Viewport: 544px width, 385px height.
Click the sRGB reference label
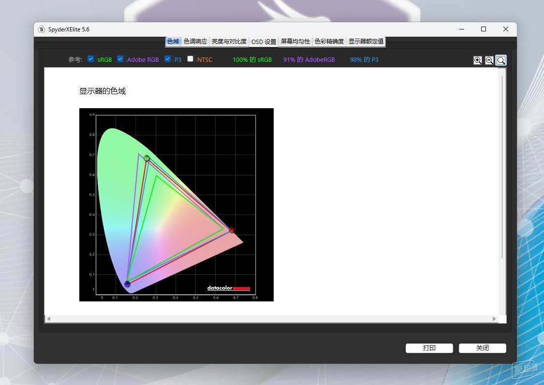click(x=104, y=59)
